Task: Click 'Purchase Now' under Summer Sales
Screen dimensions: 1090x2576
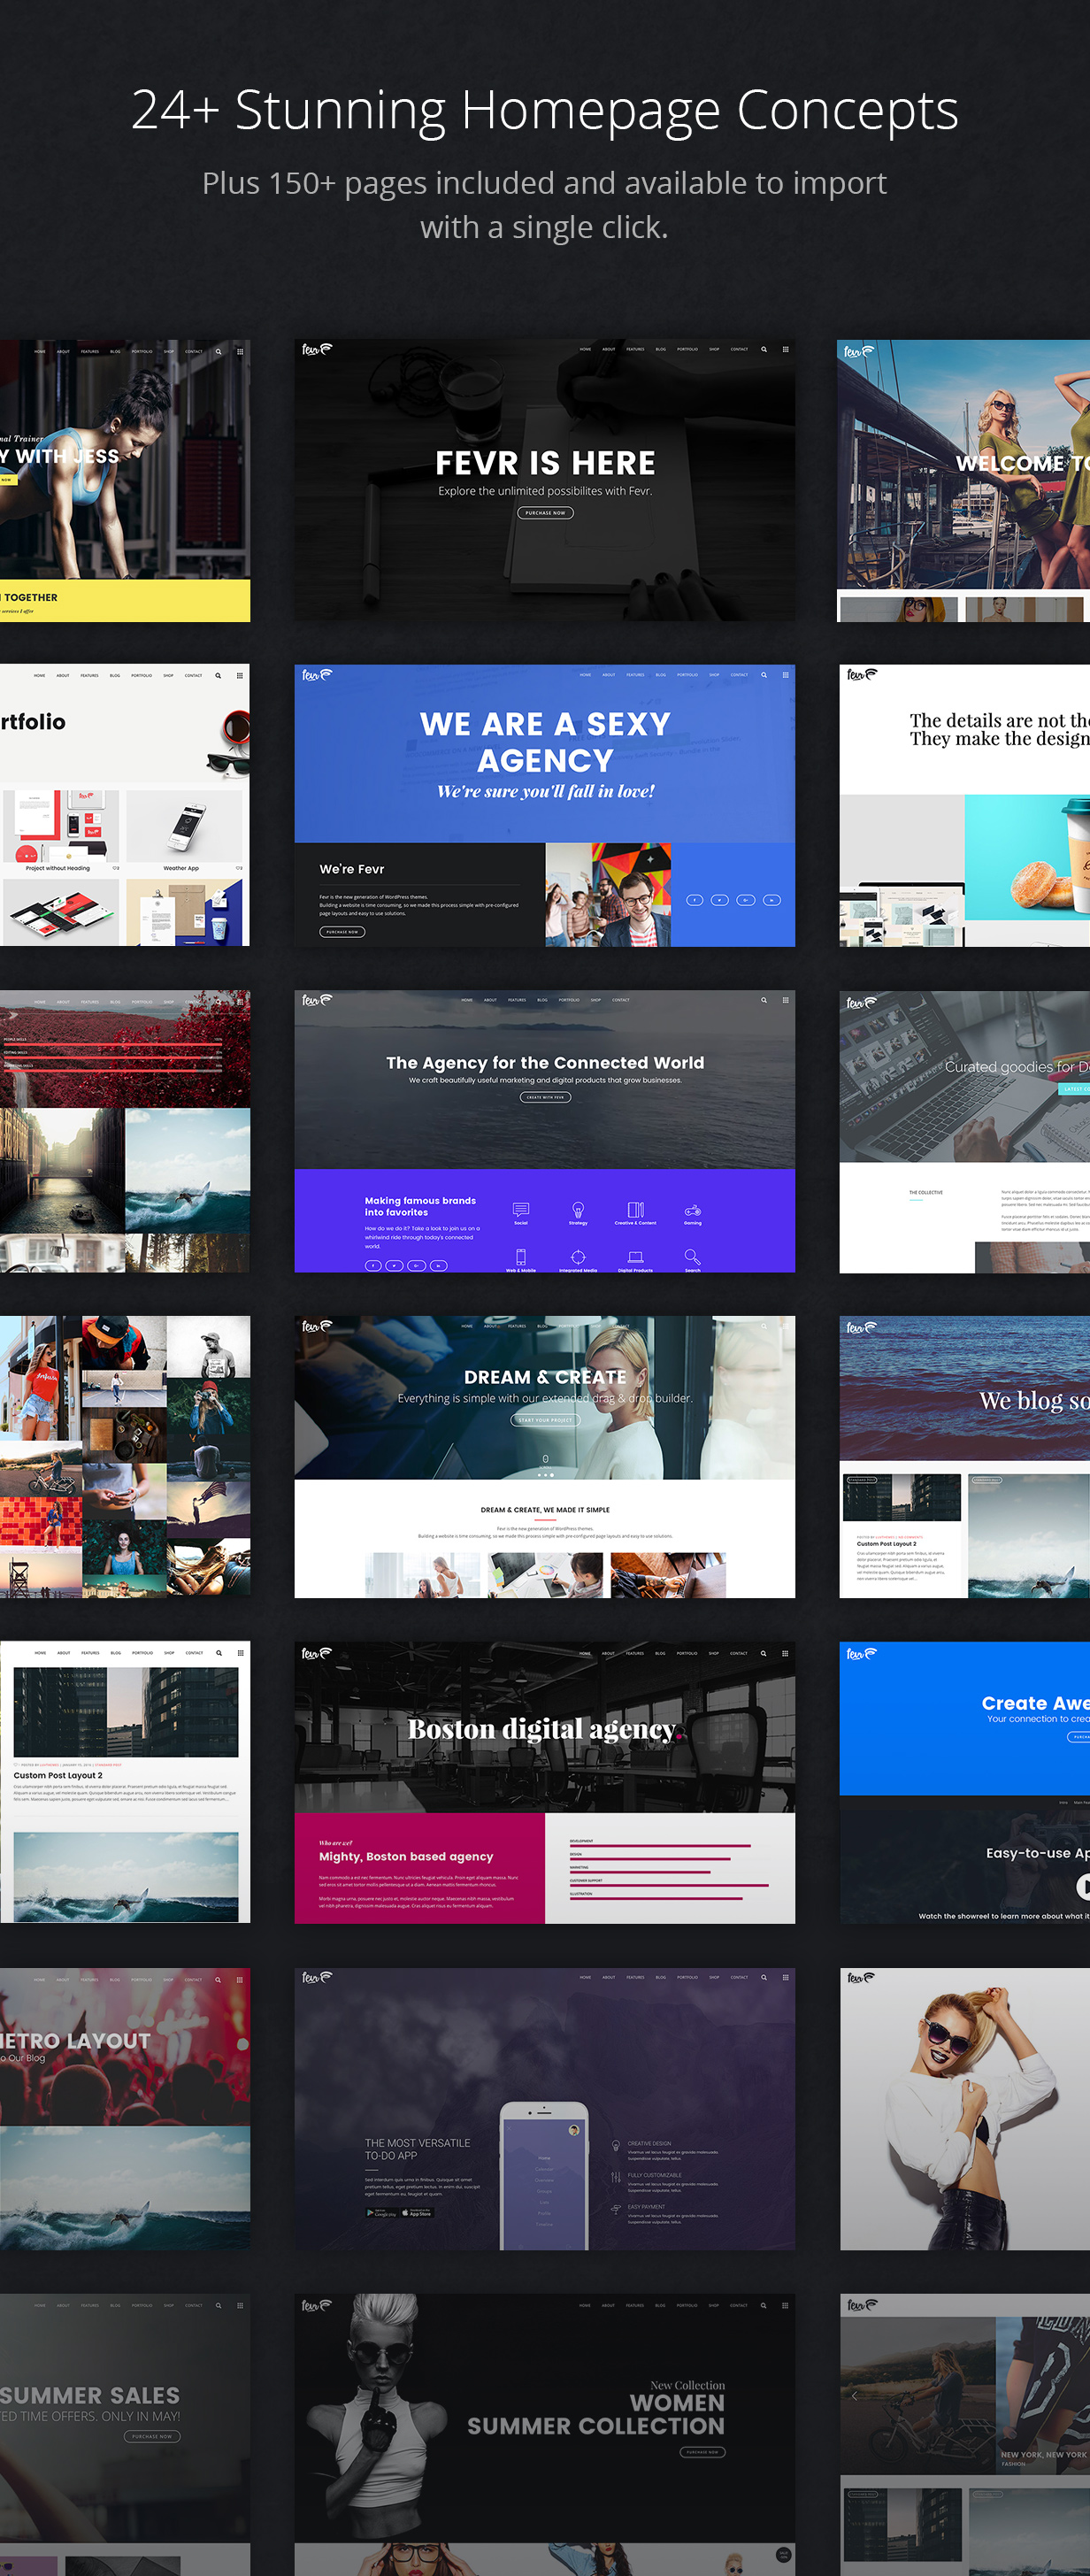Action: (152, 2436)
